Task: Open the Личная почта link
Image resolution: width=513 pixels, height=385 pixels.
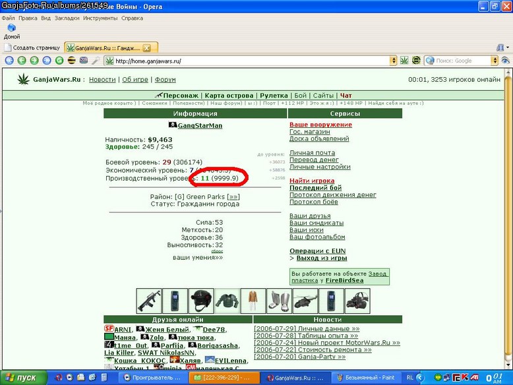Action: 312,152
